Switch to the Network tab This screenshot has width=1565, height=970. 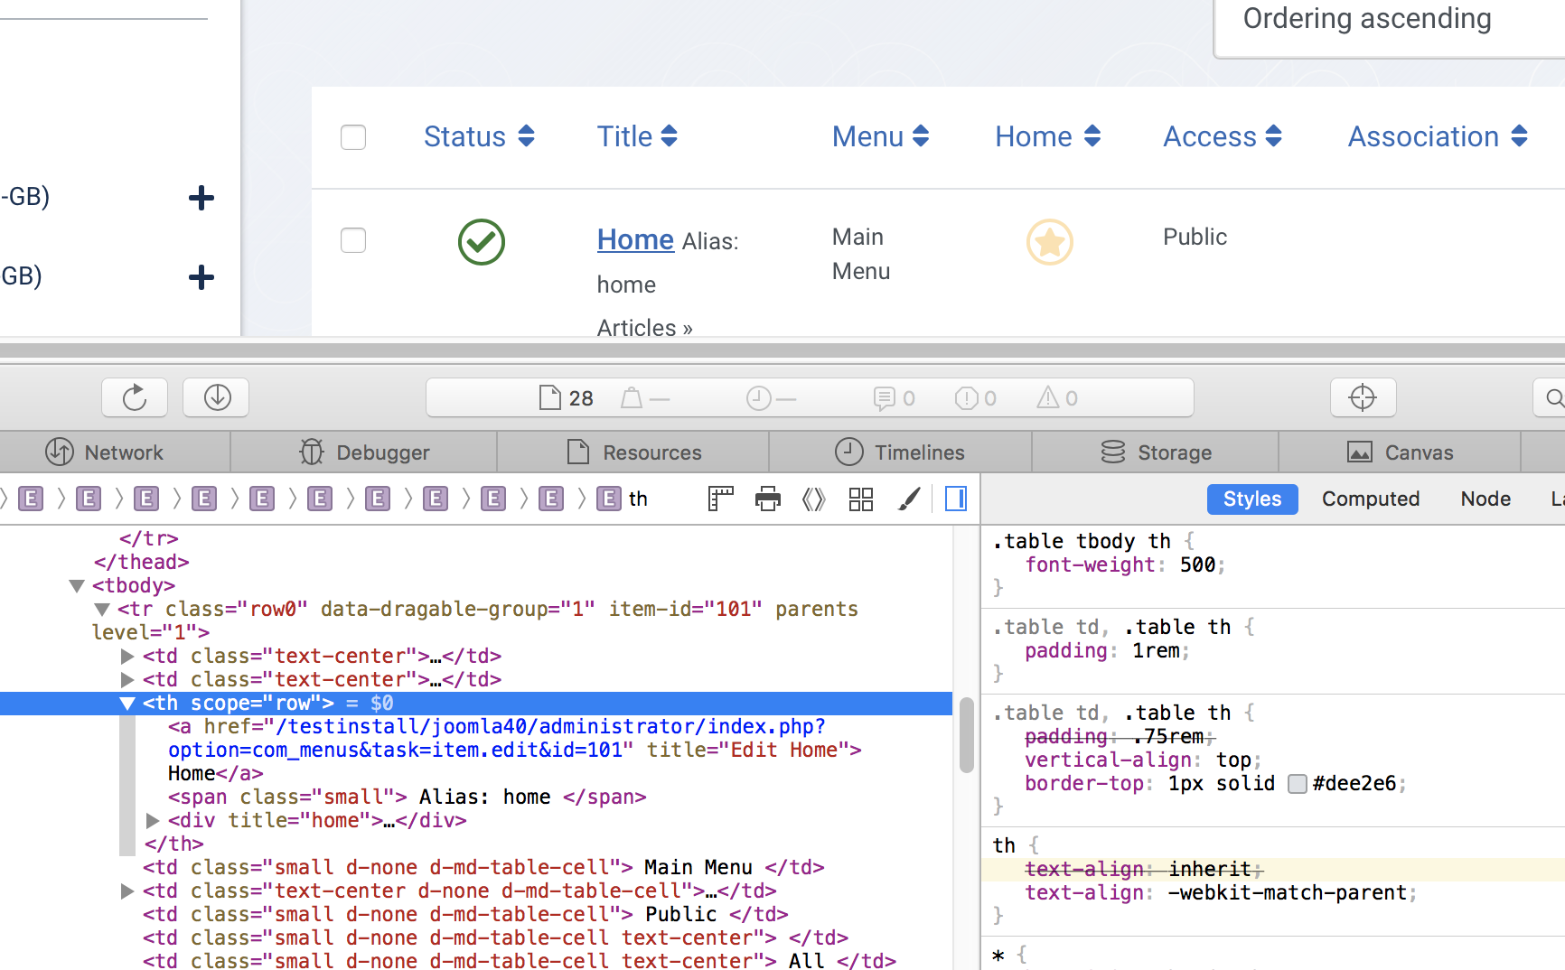(105, 452)
